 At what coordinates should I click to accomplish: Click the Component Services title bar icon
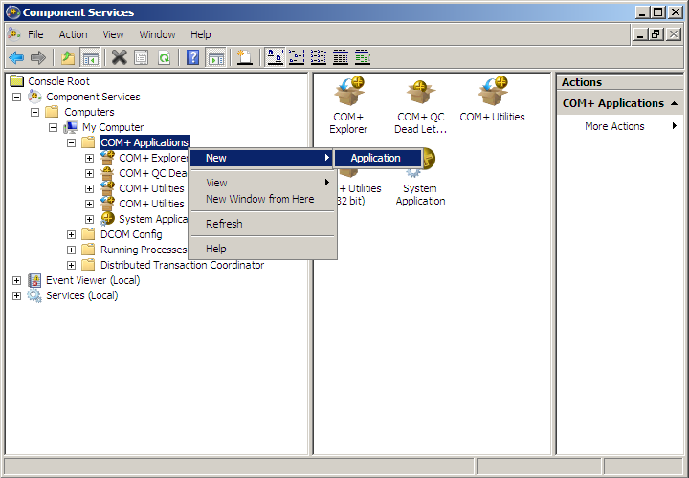click(12, 12)
